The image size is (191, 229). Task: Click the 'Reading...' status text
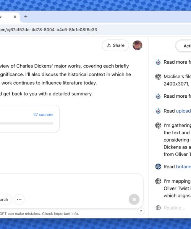(x=174, y=208)
